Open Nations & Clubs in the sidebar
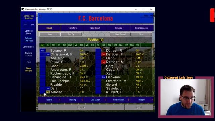Screen dimensions: 215x121 click(29, 54)
